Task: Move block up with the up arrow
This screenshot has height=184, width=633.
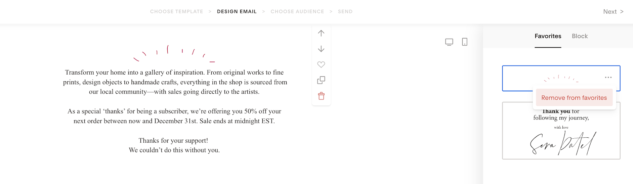Action: (321, 33)
